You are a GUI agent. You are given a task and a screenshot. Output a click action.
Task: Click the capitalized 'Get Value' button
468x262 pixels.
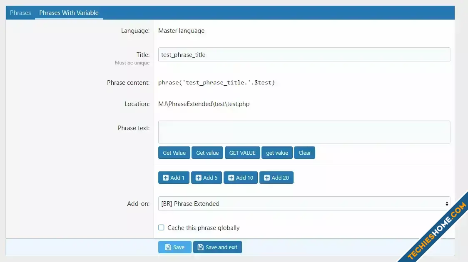point(174,153)
